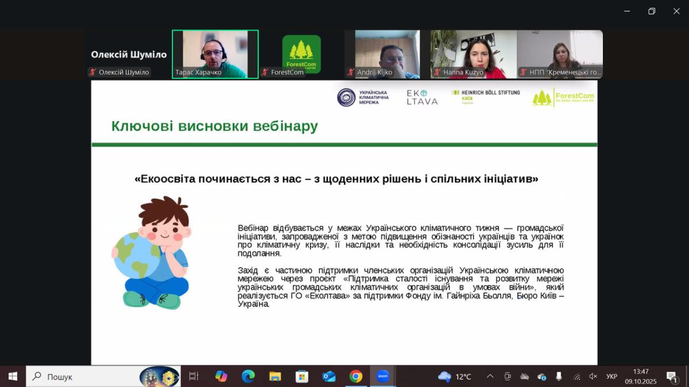This screenshot has width=689, height=387.
Task: Click the muted speaker volume icon
Action: tap(594, 376)
